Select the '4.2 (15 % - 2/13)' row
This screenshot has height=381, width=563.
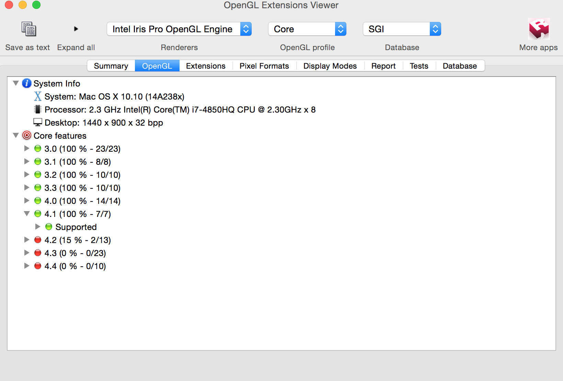point(78,240)
